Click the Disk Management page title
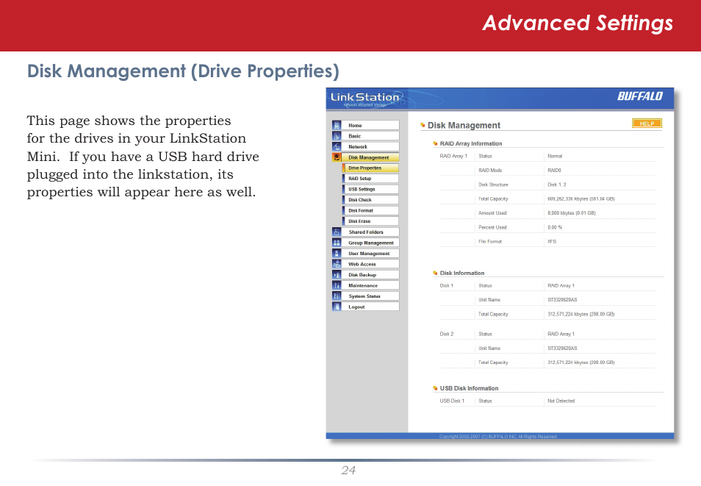This screenshot has height=486, width=701. point(464,125)
